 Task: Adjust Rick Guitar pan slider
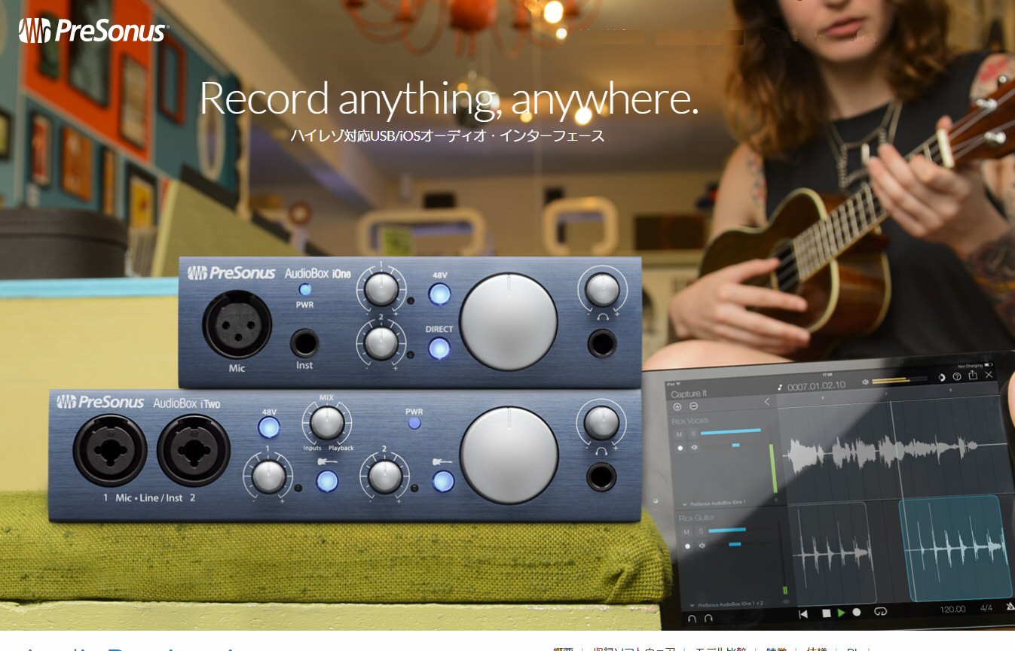click(x=735, y=544)
